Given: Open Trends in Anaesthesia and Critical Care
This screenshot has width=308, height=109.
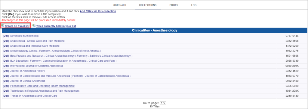Looking at the screenshot, I should [34, 96].
